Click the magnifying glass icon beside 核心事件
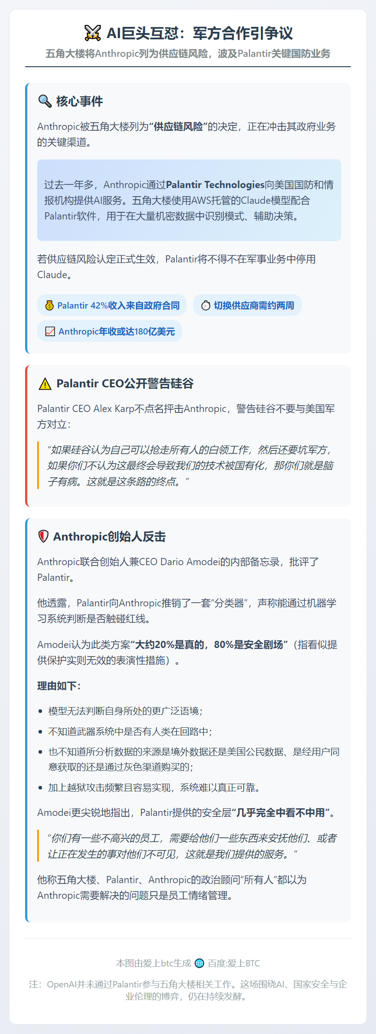The height and width of the screenshot is (1034, 376). pos(45,101)
